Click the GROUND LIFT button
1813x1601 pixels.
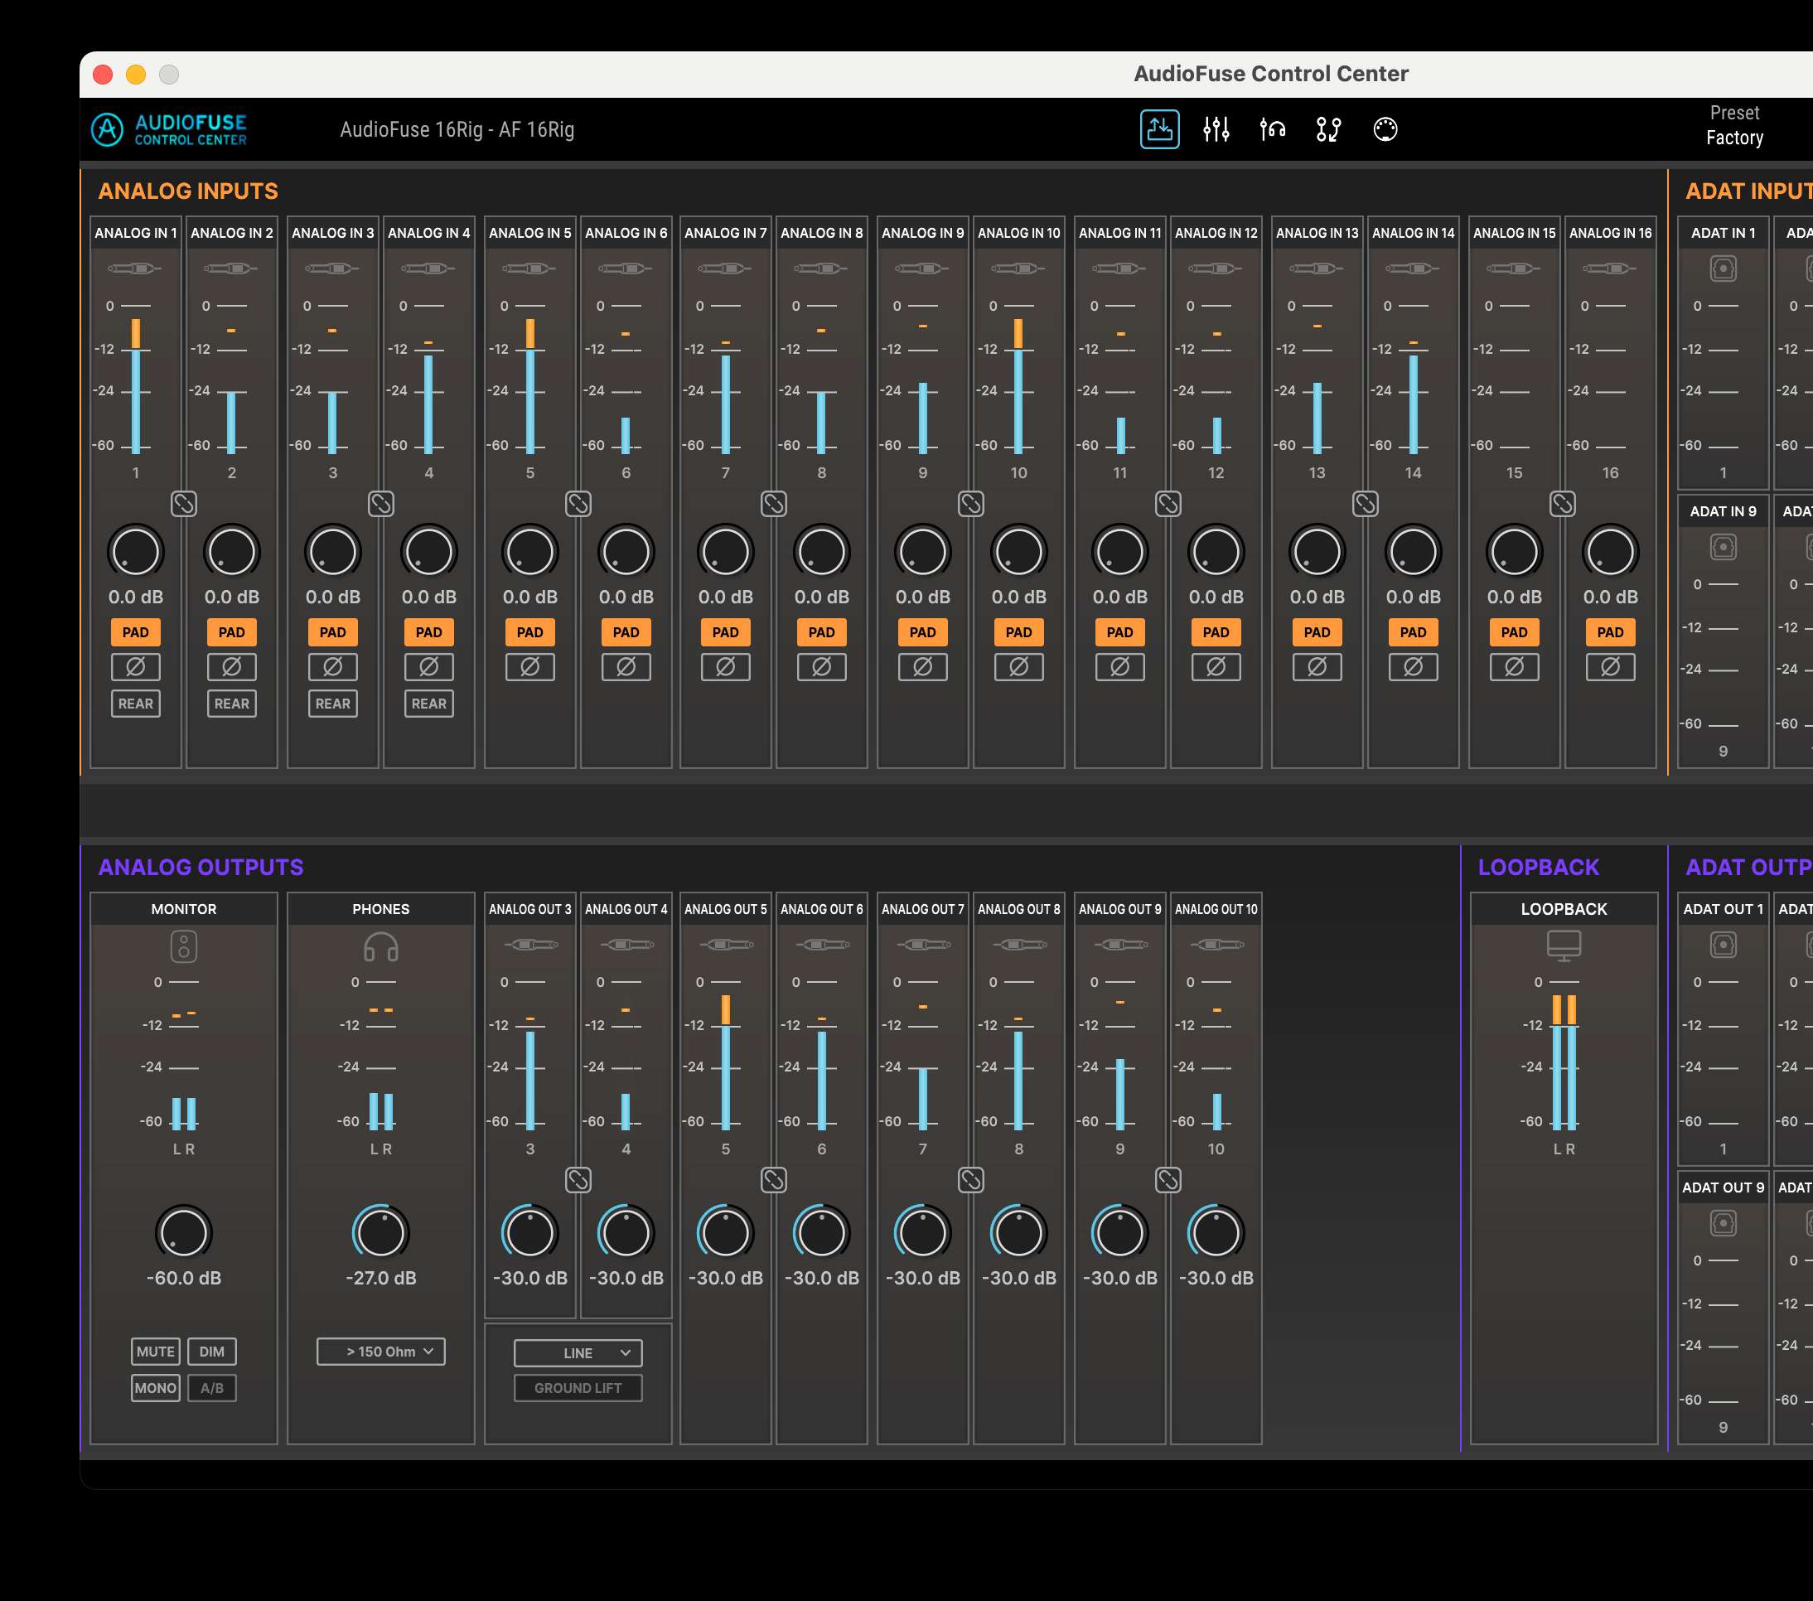click(x=578, y=1388)
